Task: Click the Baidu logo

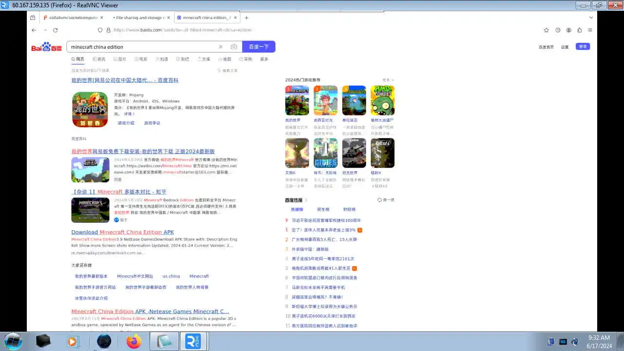Action: [46, 47]
